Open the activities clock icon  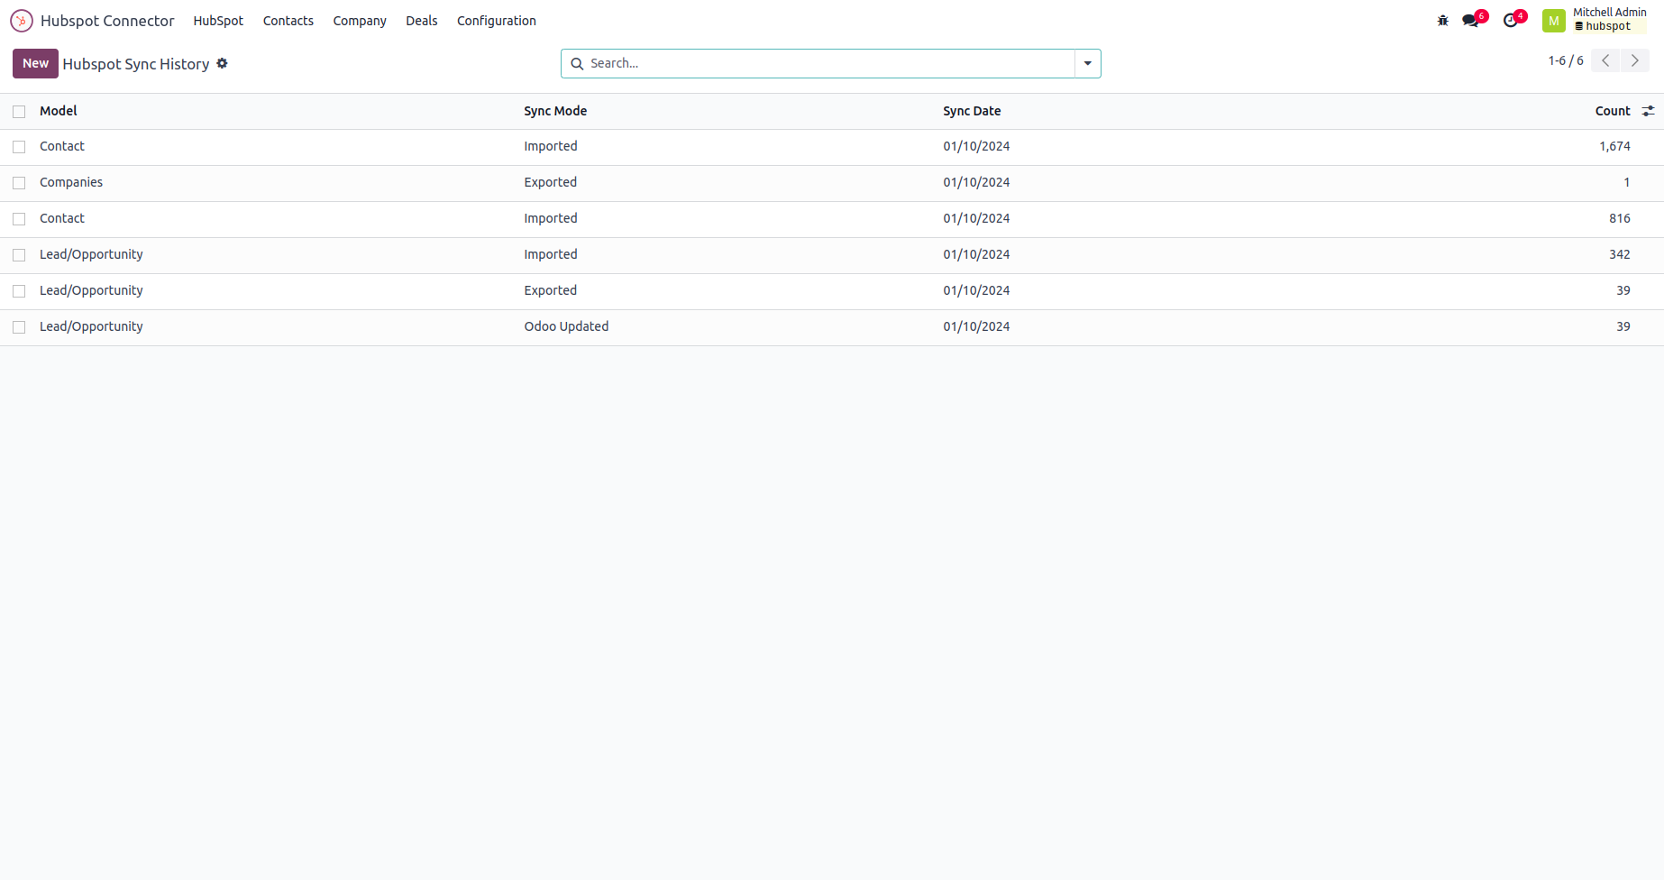1511,21
